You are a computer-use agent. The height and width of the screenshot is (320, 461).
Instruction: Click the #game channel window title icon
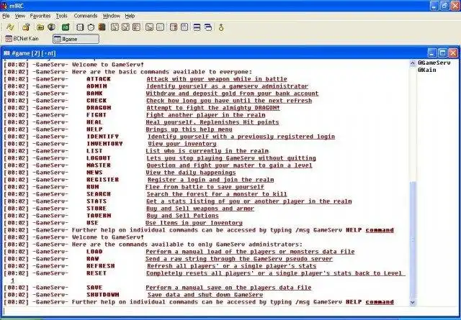coord(6,53)
